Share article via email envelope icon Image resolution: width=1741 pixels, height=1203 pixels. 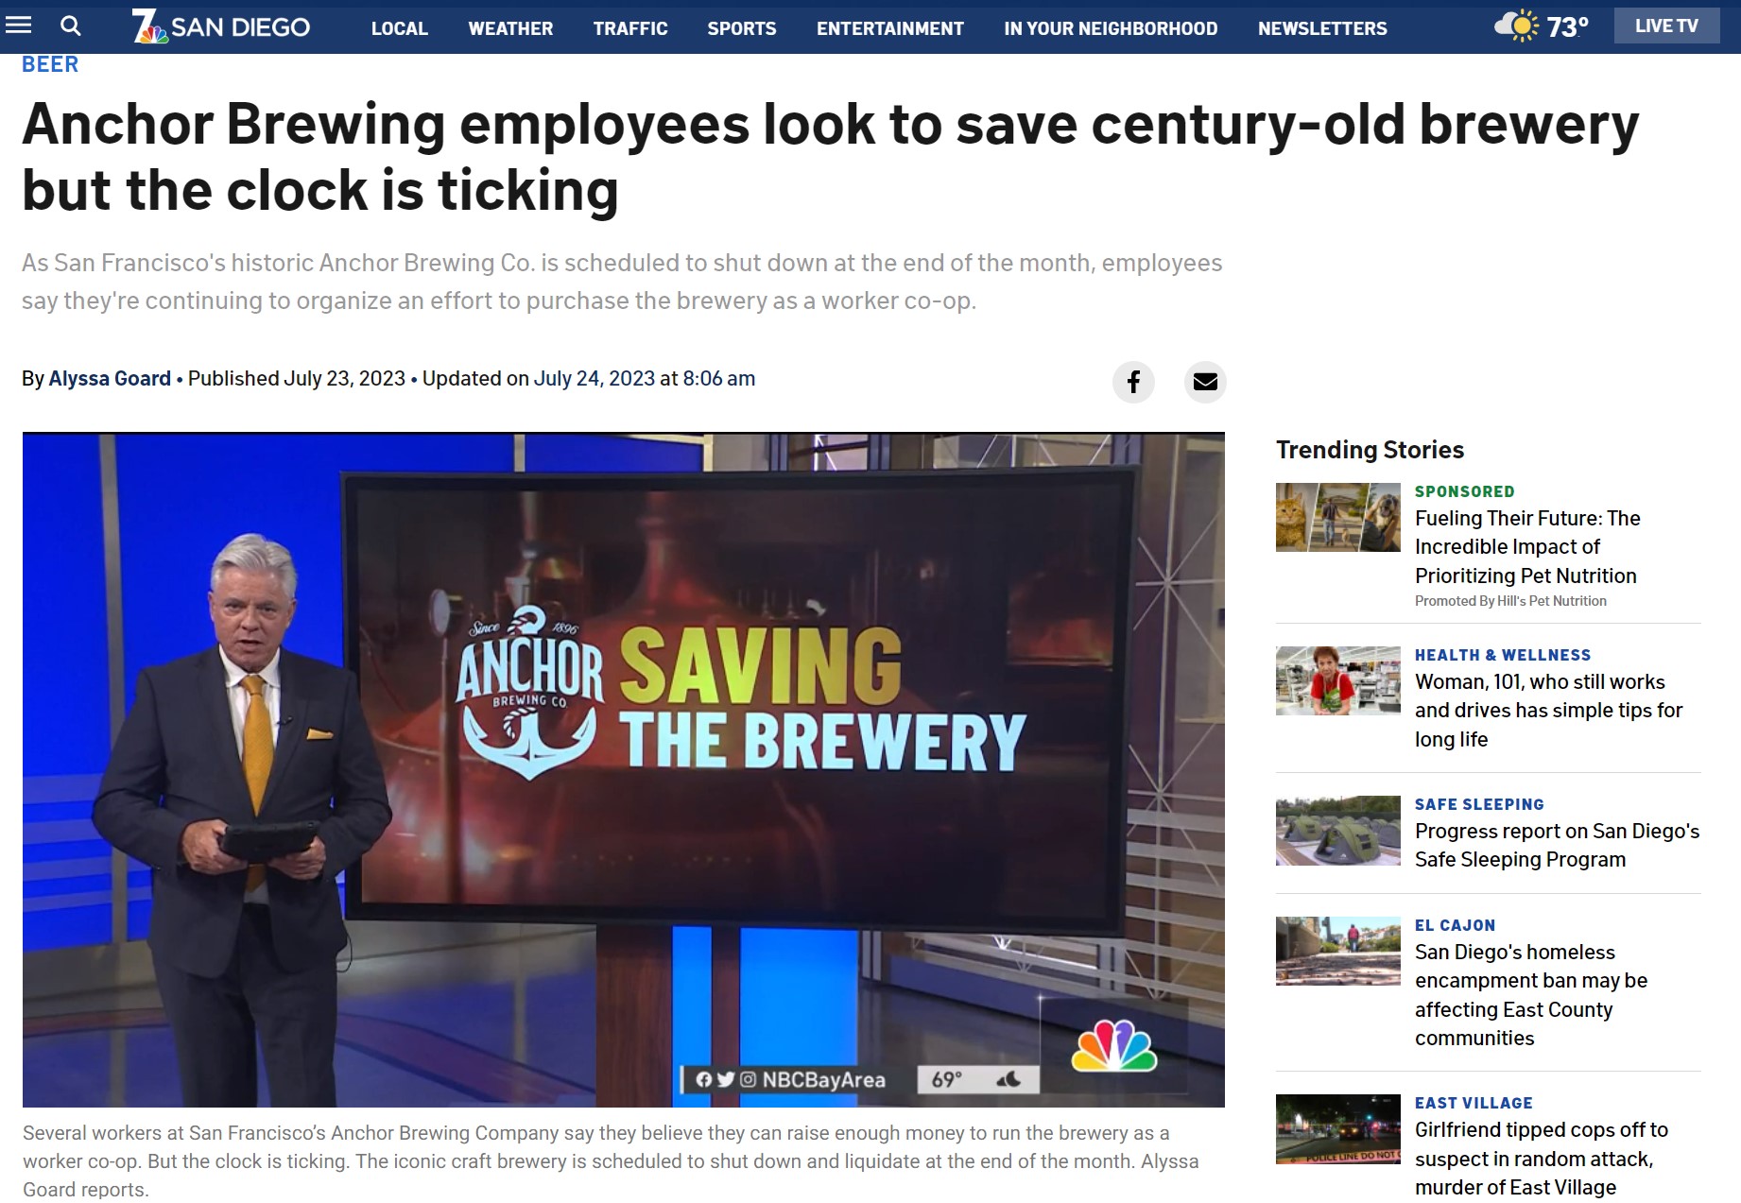pyautogui.click(x=1205, y=382)
